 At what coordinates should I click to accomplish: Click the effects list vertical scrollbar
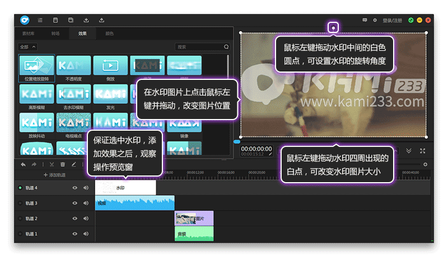(x=228, y=67)
